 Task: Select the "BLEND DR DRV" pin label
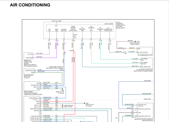[x=35, y=120]
